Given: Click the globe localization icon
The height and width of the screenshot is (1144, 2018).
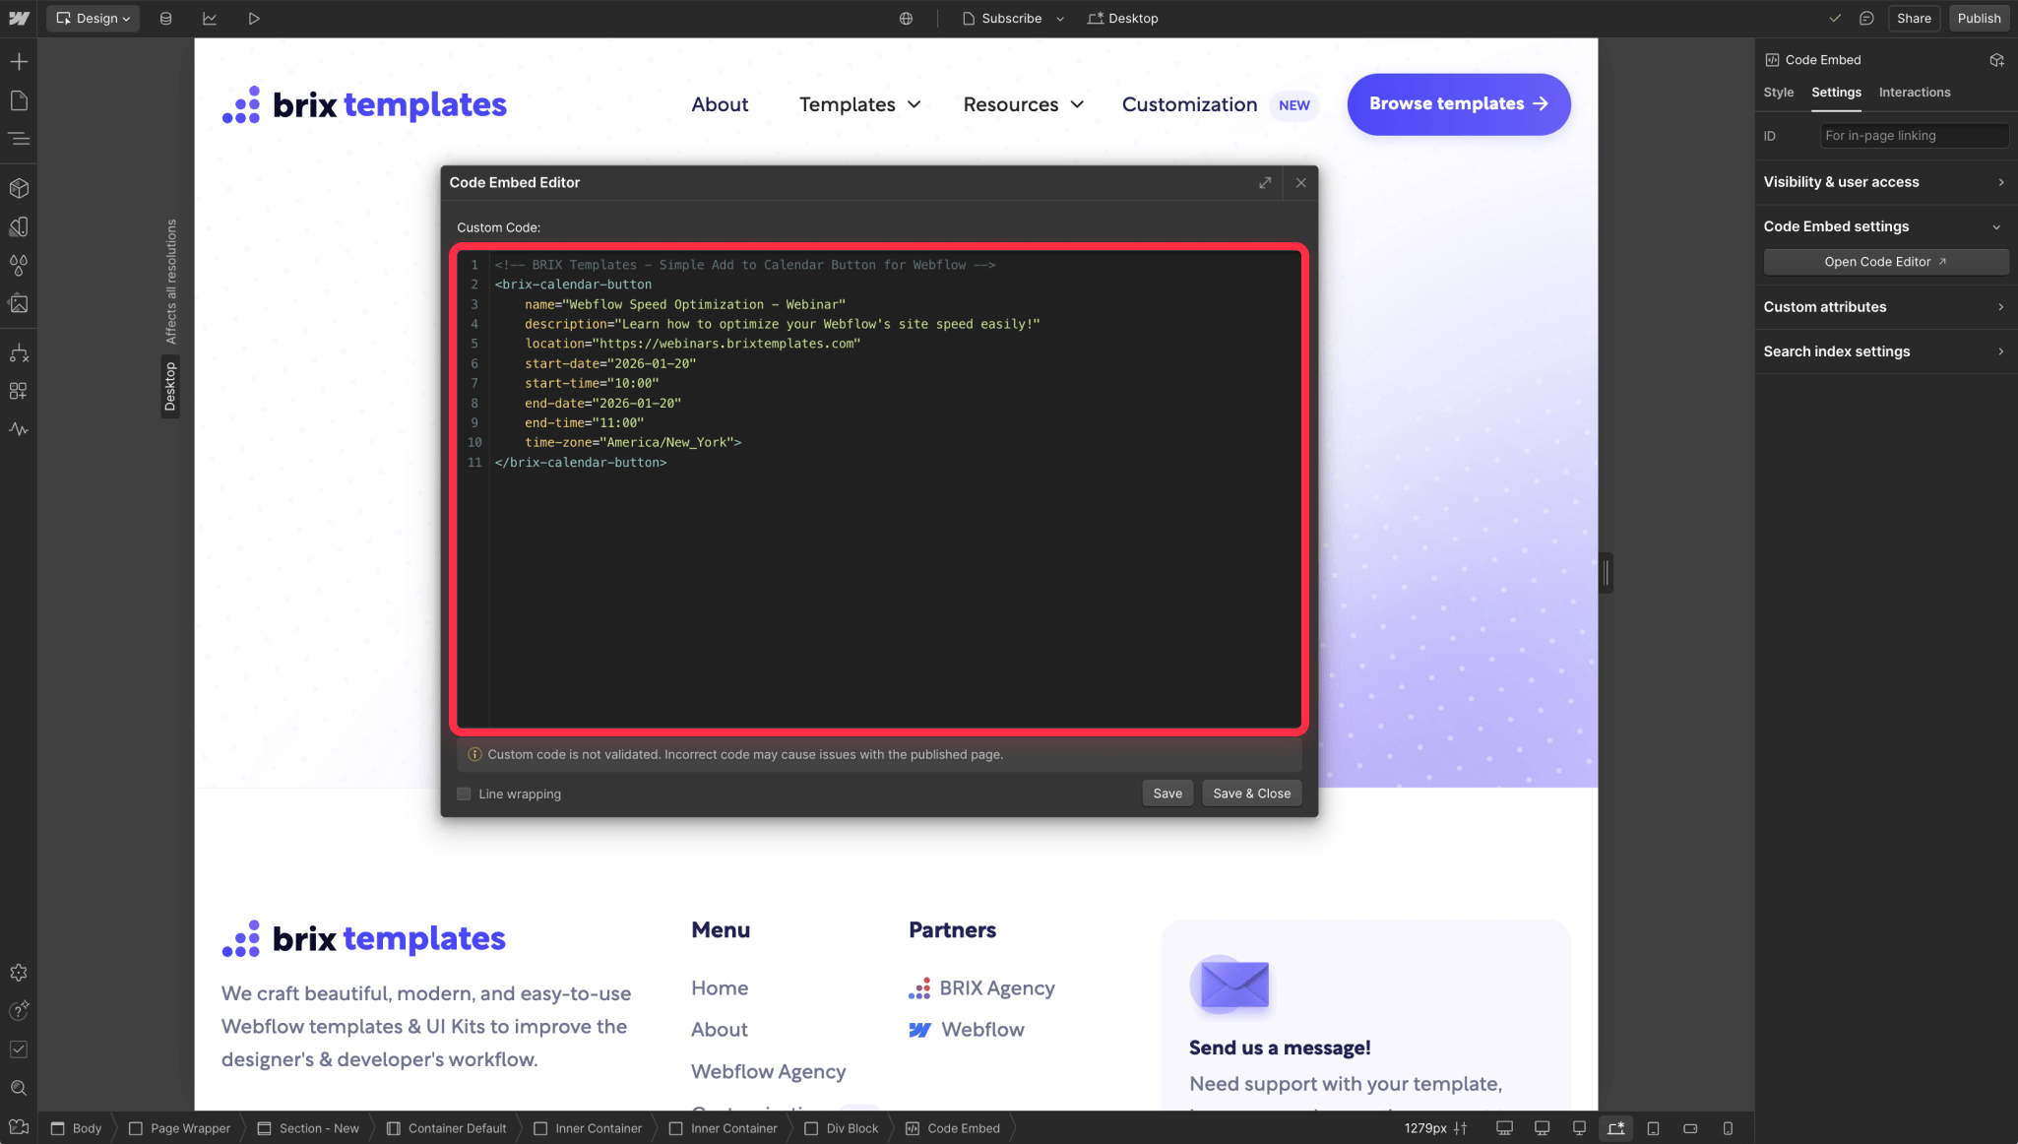Looking at the screenshot, I should [x=906, y=19].
